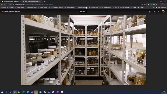Screen dimensions: 167x94
Task: Open the Facebook bookmark
Action: [10, 7]
